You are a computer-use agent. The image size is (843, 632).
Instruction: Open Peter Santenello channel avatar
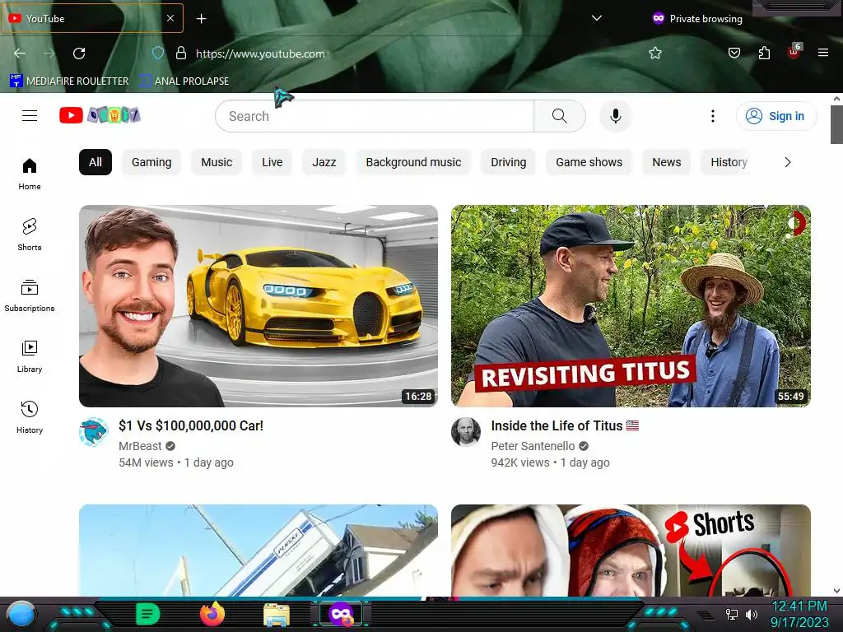[x=466, y=432]
